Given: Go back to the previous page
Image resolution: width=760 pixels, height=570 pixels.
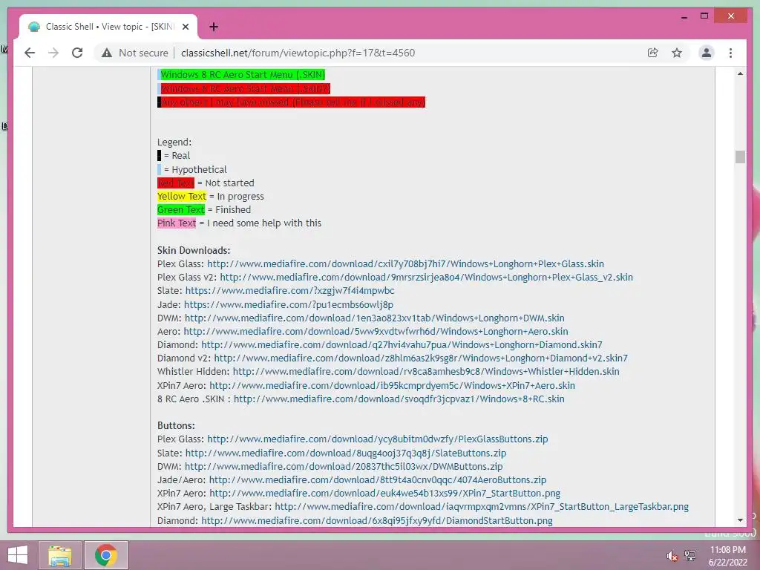Looking at the screenshot, I should (30, 53).
